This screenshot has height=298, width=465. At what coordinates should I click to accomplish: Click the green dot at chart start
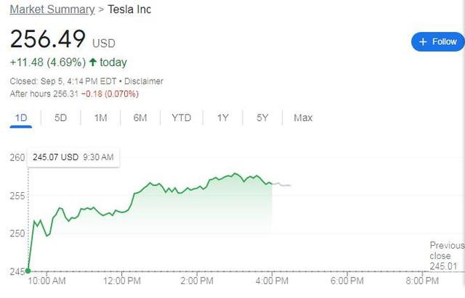(28, 271)
